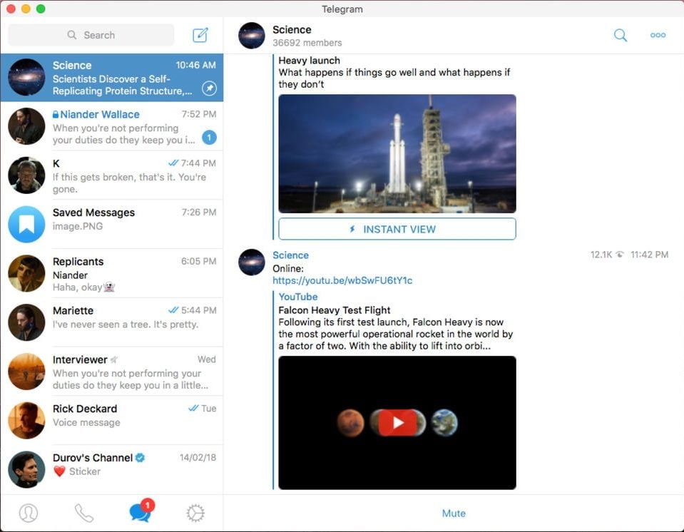The height and width of the screenshot is (532, 684).
Task: Click the Science galaxy avatar in the chat list
Action: click(26, 77)
